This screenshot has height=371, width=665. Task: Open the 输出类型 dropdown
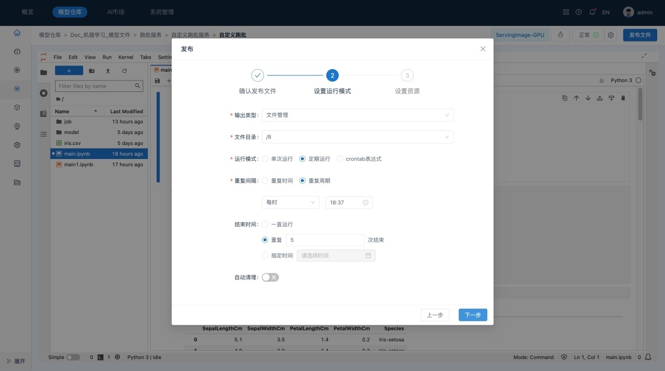point(357,115)
